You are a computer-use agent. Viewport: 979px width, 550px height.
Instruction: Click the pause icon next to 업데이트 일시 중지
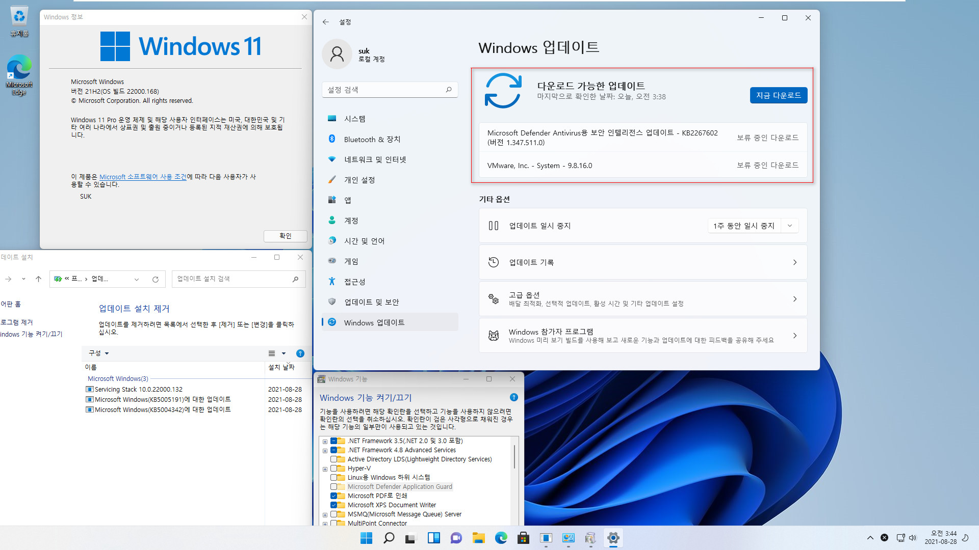(x=493, y=226)
